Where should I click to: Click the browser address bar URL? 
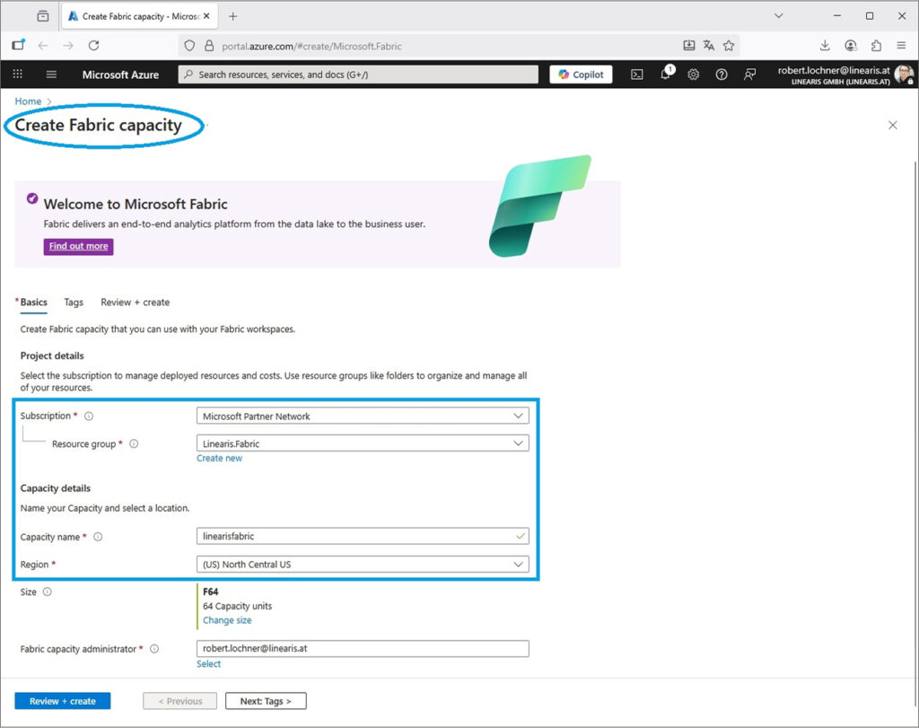click(311, 47)
